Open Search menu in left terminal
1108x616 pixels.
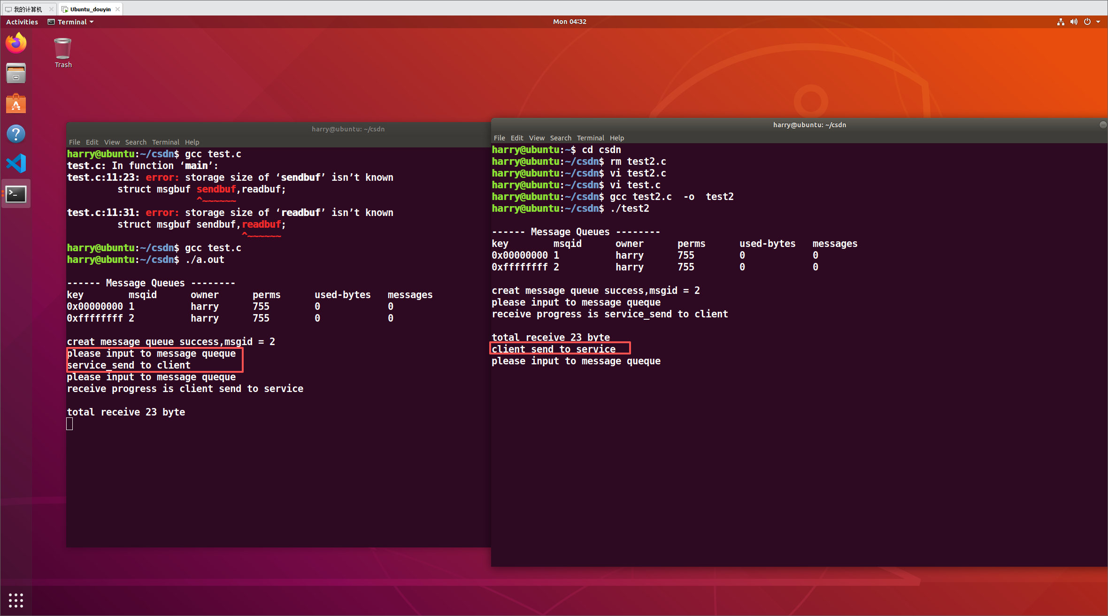136,142
